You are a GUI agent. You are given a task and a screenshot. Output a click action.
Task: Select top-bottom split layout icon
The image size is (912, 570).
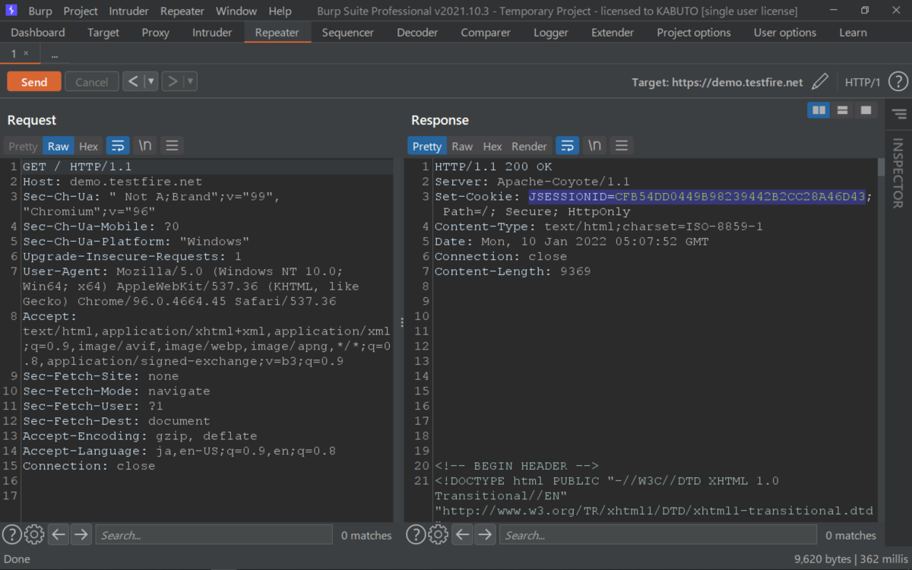(x=842, y=110)
